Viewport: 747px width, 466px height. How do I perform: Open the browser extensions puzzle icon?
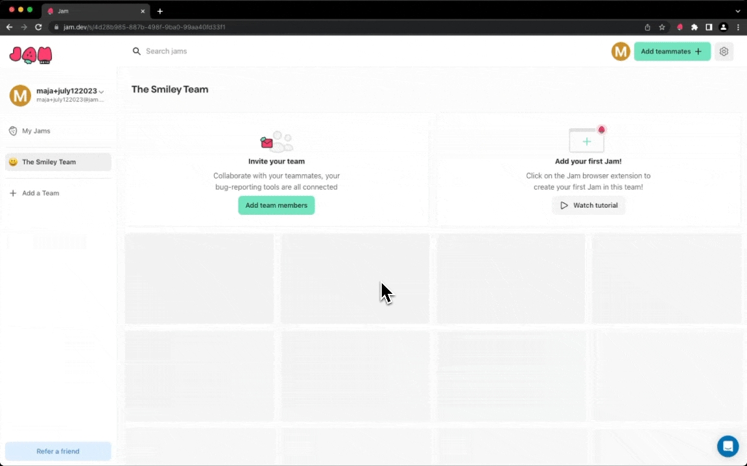tap(694, 27)
